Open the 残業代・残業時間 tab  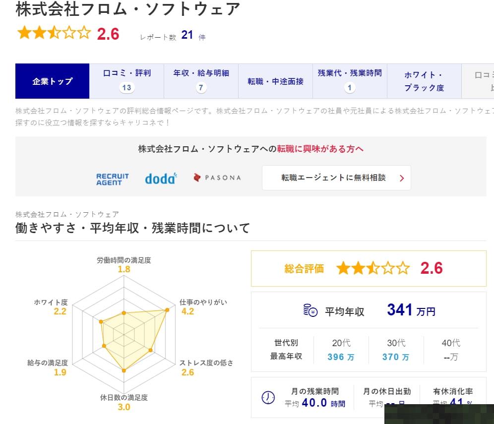click(x=350, y=81)
